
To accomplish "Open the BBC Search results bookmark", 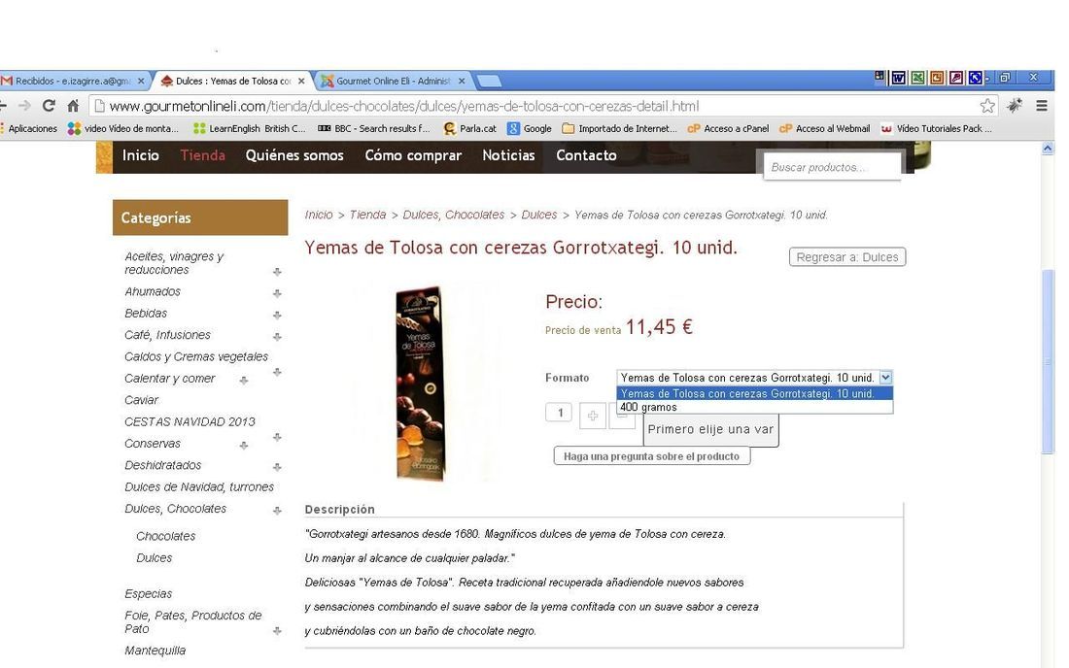I will coord(373,128).
